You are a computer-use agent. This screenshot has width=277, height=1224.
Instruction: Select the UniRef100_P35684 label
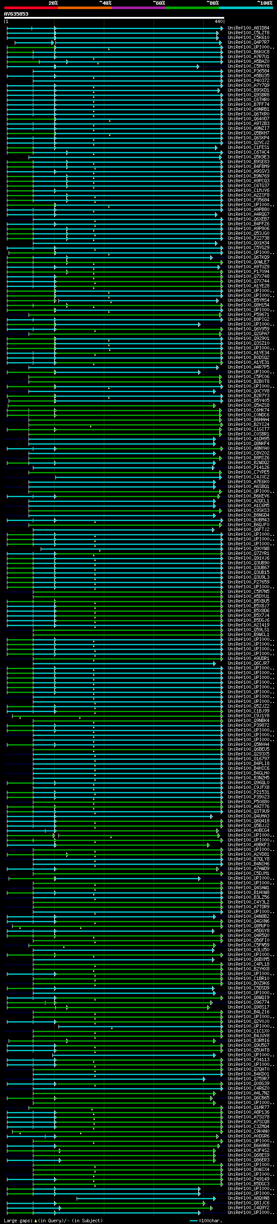(x=248, y=200)
